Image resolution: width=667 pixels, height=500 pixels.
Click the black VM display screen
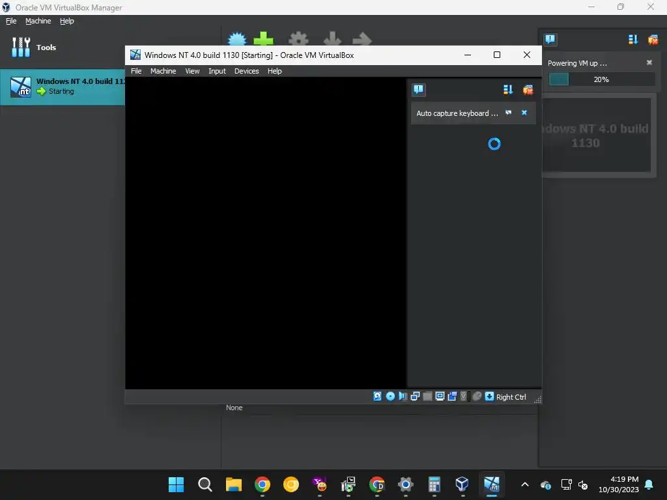click(266, 233)
